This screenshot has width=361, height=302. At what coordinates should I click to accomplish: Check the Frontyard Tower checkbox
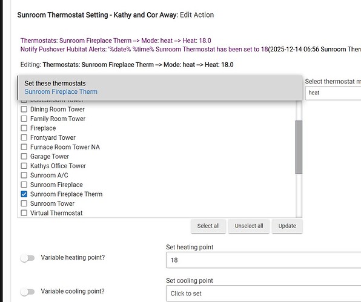tap(24, 137)
